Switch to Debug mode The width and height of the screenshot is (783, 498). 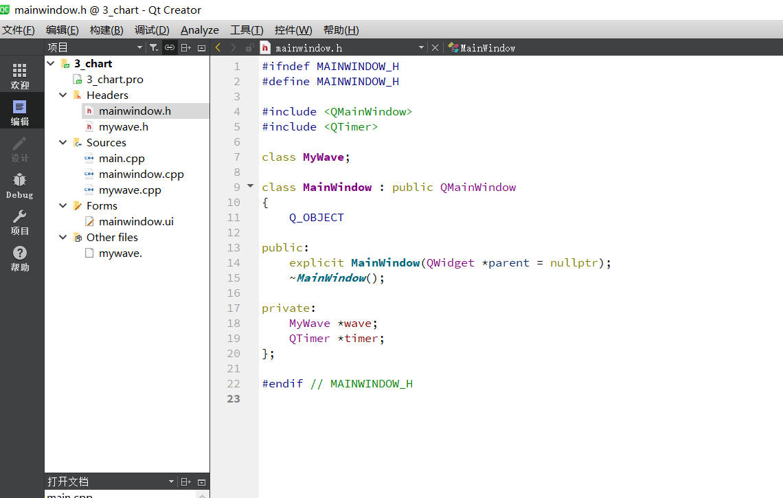pos(20,186)
